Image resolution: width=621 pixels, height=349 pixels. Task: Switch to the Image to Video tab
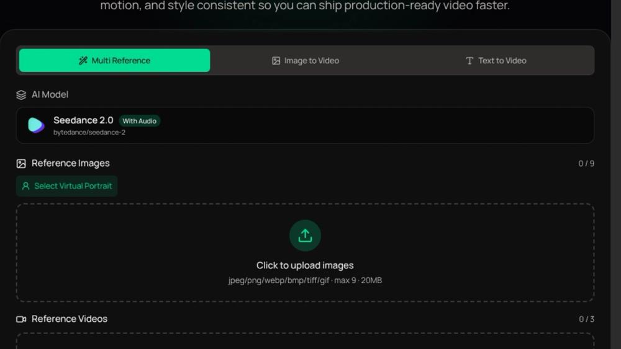point(306,61)
